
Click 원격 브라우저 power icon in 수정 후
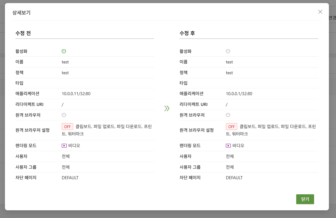point(228,115)
